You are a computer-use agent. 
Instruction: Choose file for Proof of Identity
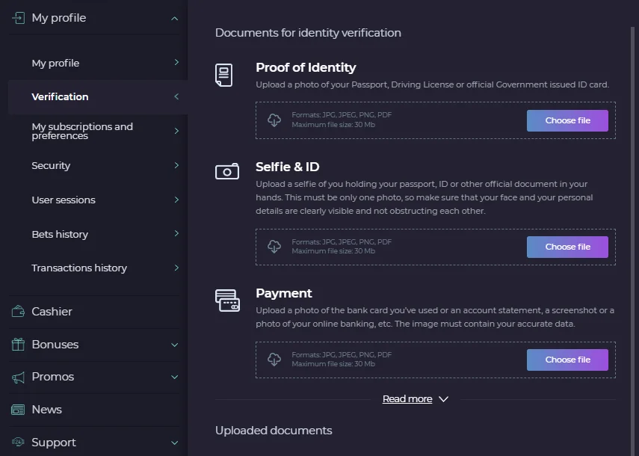[x=567, y=120]
